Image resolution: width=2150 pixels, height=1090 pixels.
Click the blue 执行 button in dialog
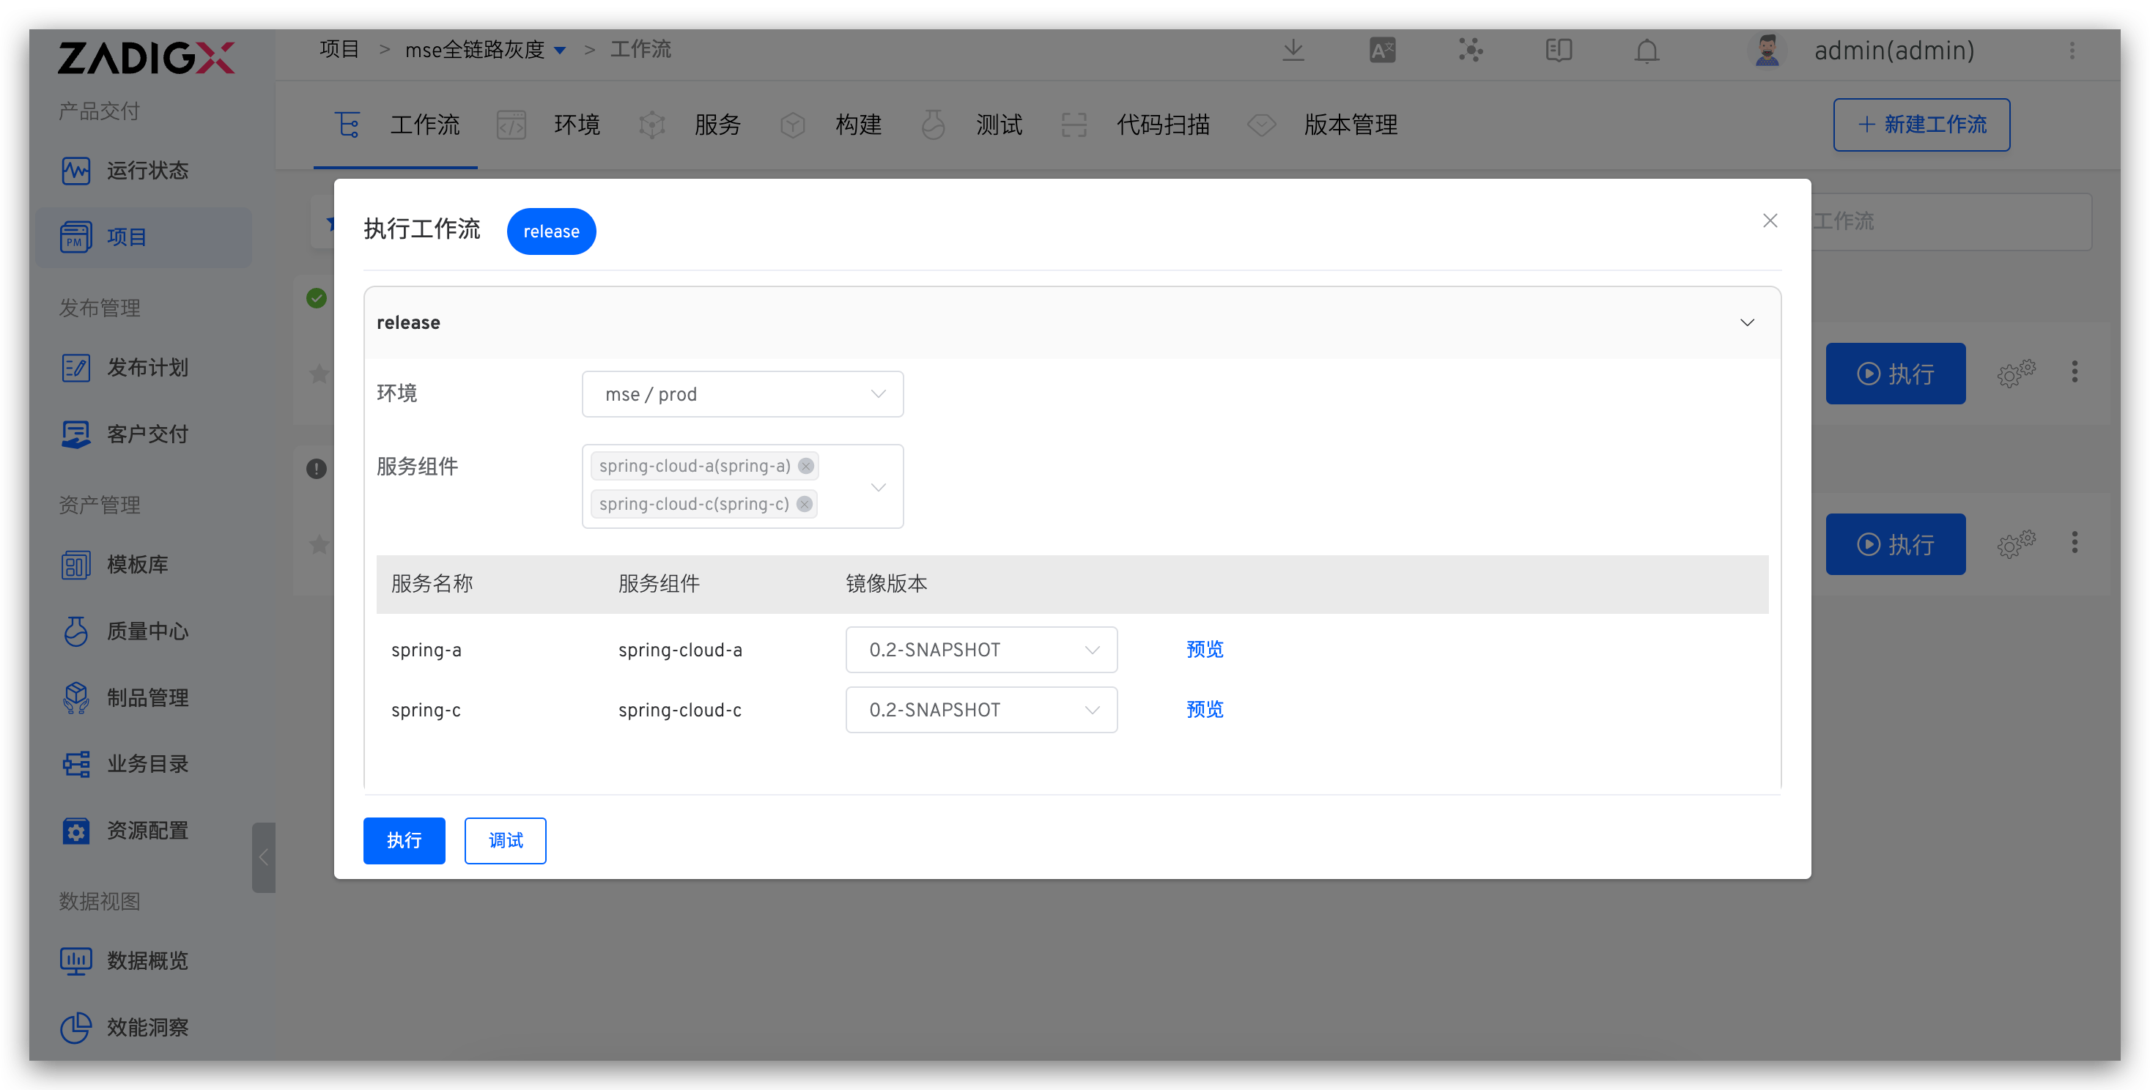tap(404, 840)
